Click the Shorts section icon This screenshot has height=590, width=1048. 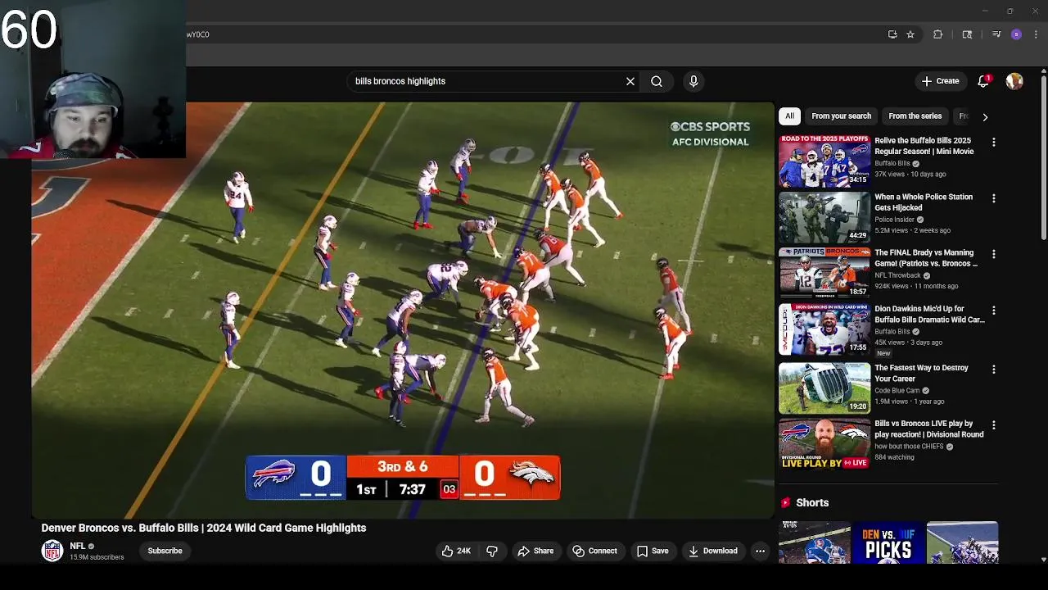(x=785, y=502)
